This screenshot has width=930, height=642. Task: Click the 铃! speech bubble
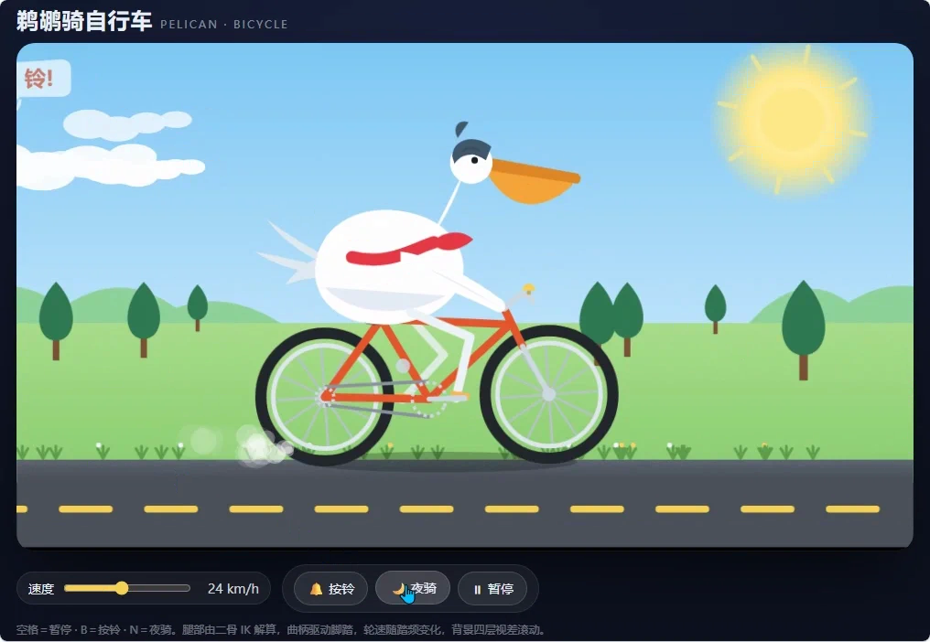pos(42,79)
